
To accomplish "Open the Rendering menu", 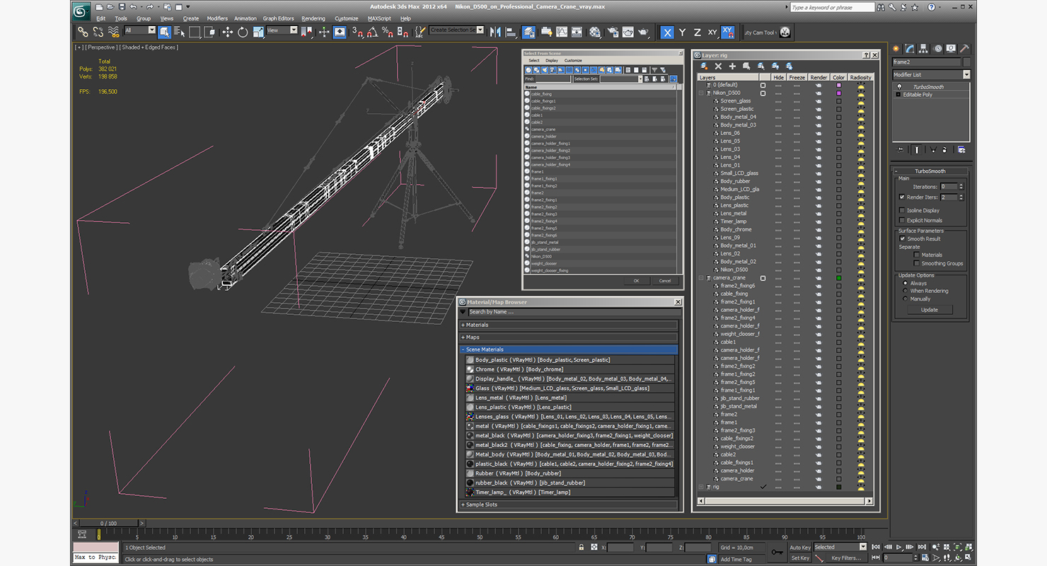I will 313,18.
